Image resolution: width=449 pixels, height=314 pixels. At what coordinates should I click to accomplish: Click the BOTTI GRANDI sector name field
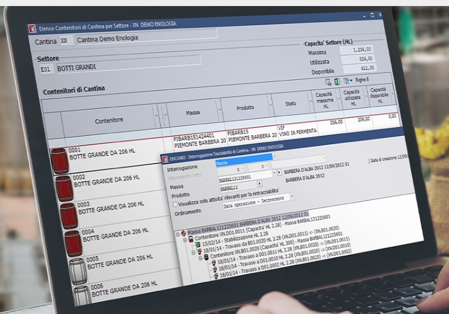[x=129, y=65]
